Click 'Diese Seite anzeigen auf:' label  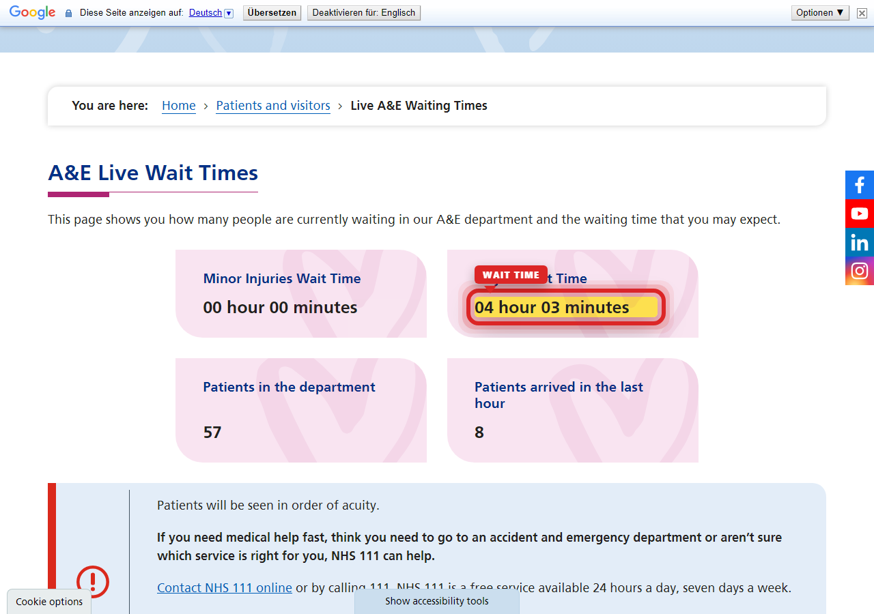pyautogui.click(x=132, y=13)
